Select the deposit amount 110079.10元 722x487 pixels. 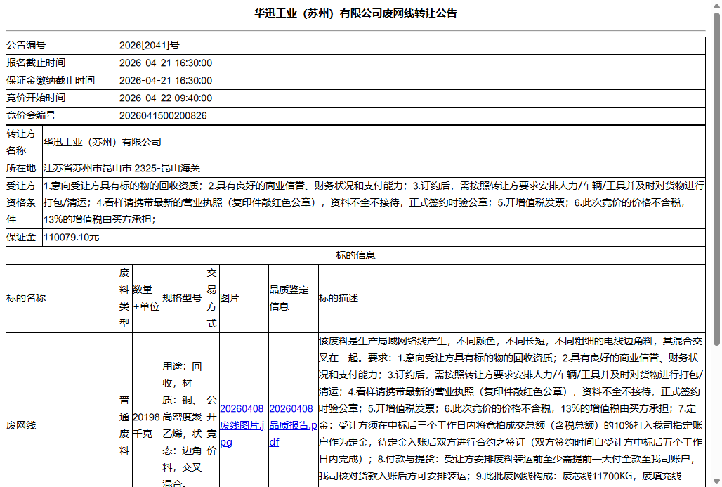tap(72, 238)
